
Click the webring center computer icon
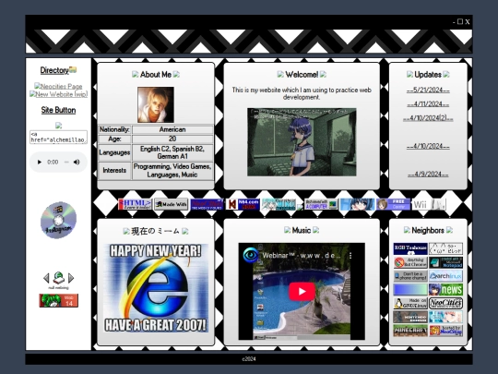point(58,278)
